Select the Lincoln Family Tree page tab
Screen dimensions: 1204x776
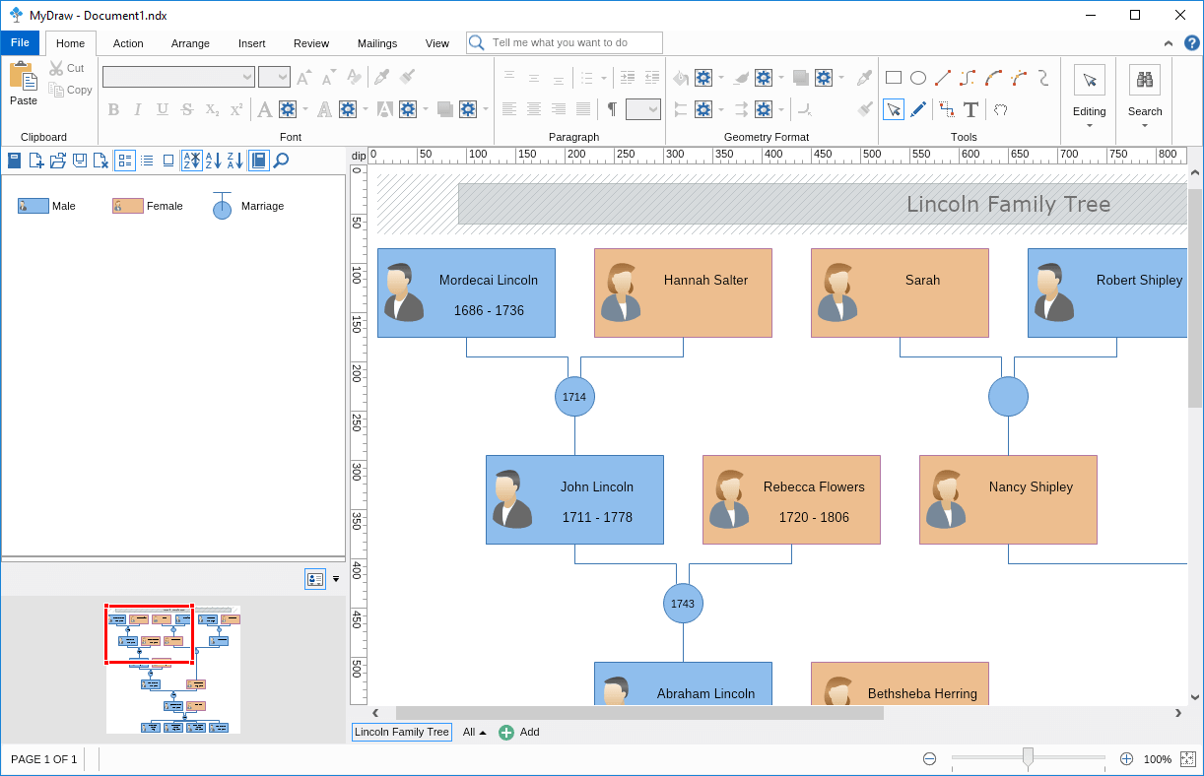(402, 733)
